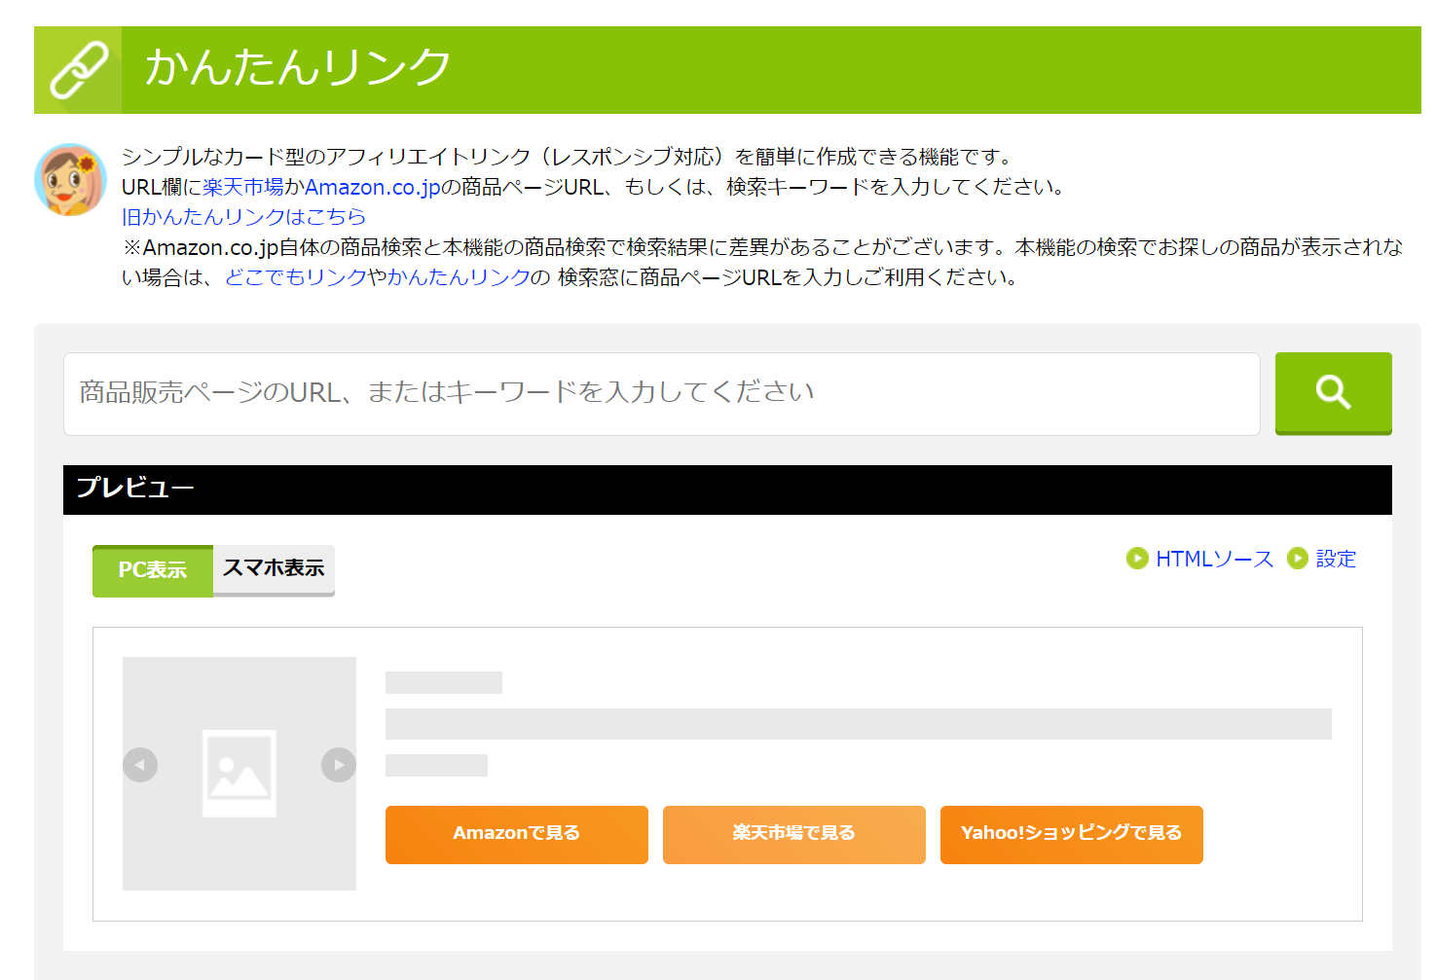
Task: Click the かんたんリンク header title
Action: point(298,68)
